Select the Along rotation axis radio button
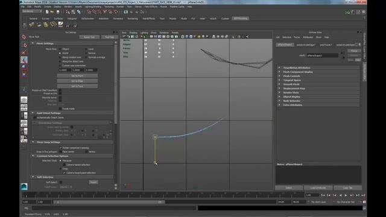Viewport: 386px width, 217px height. click(x=60, y=57)
